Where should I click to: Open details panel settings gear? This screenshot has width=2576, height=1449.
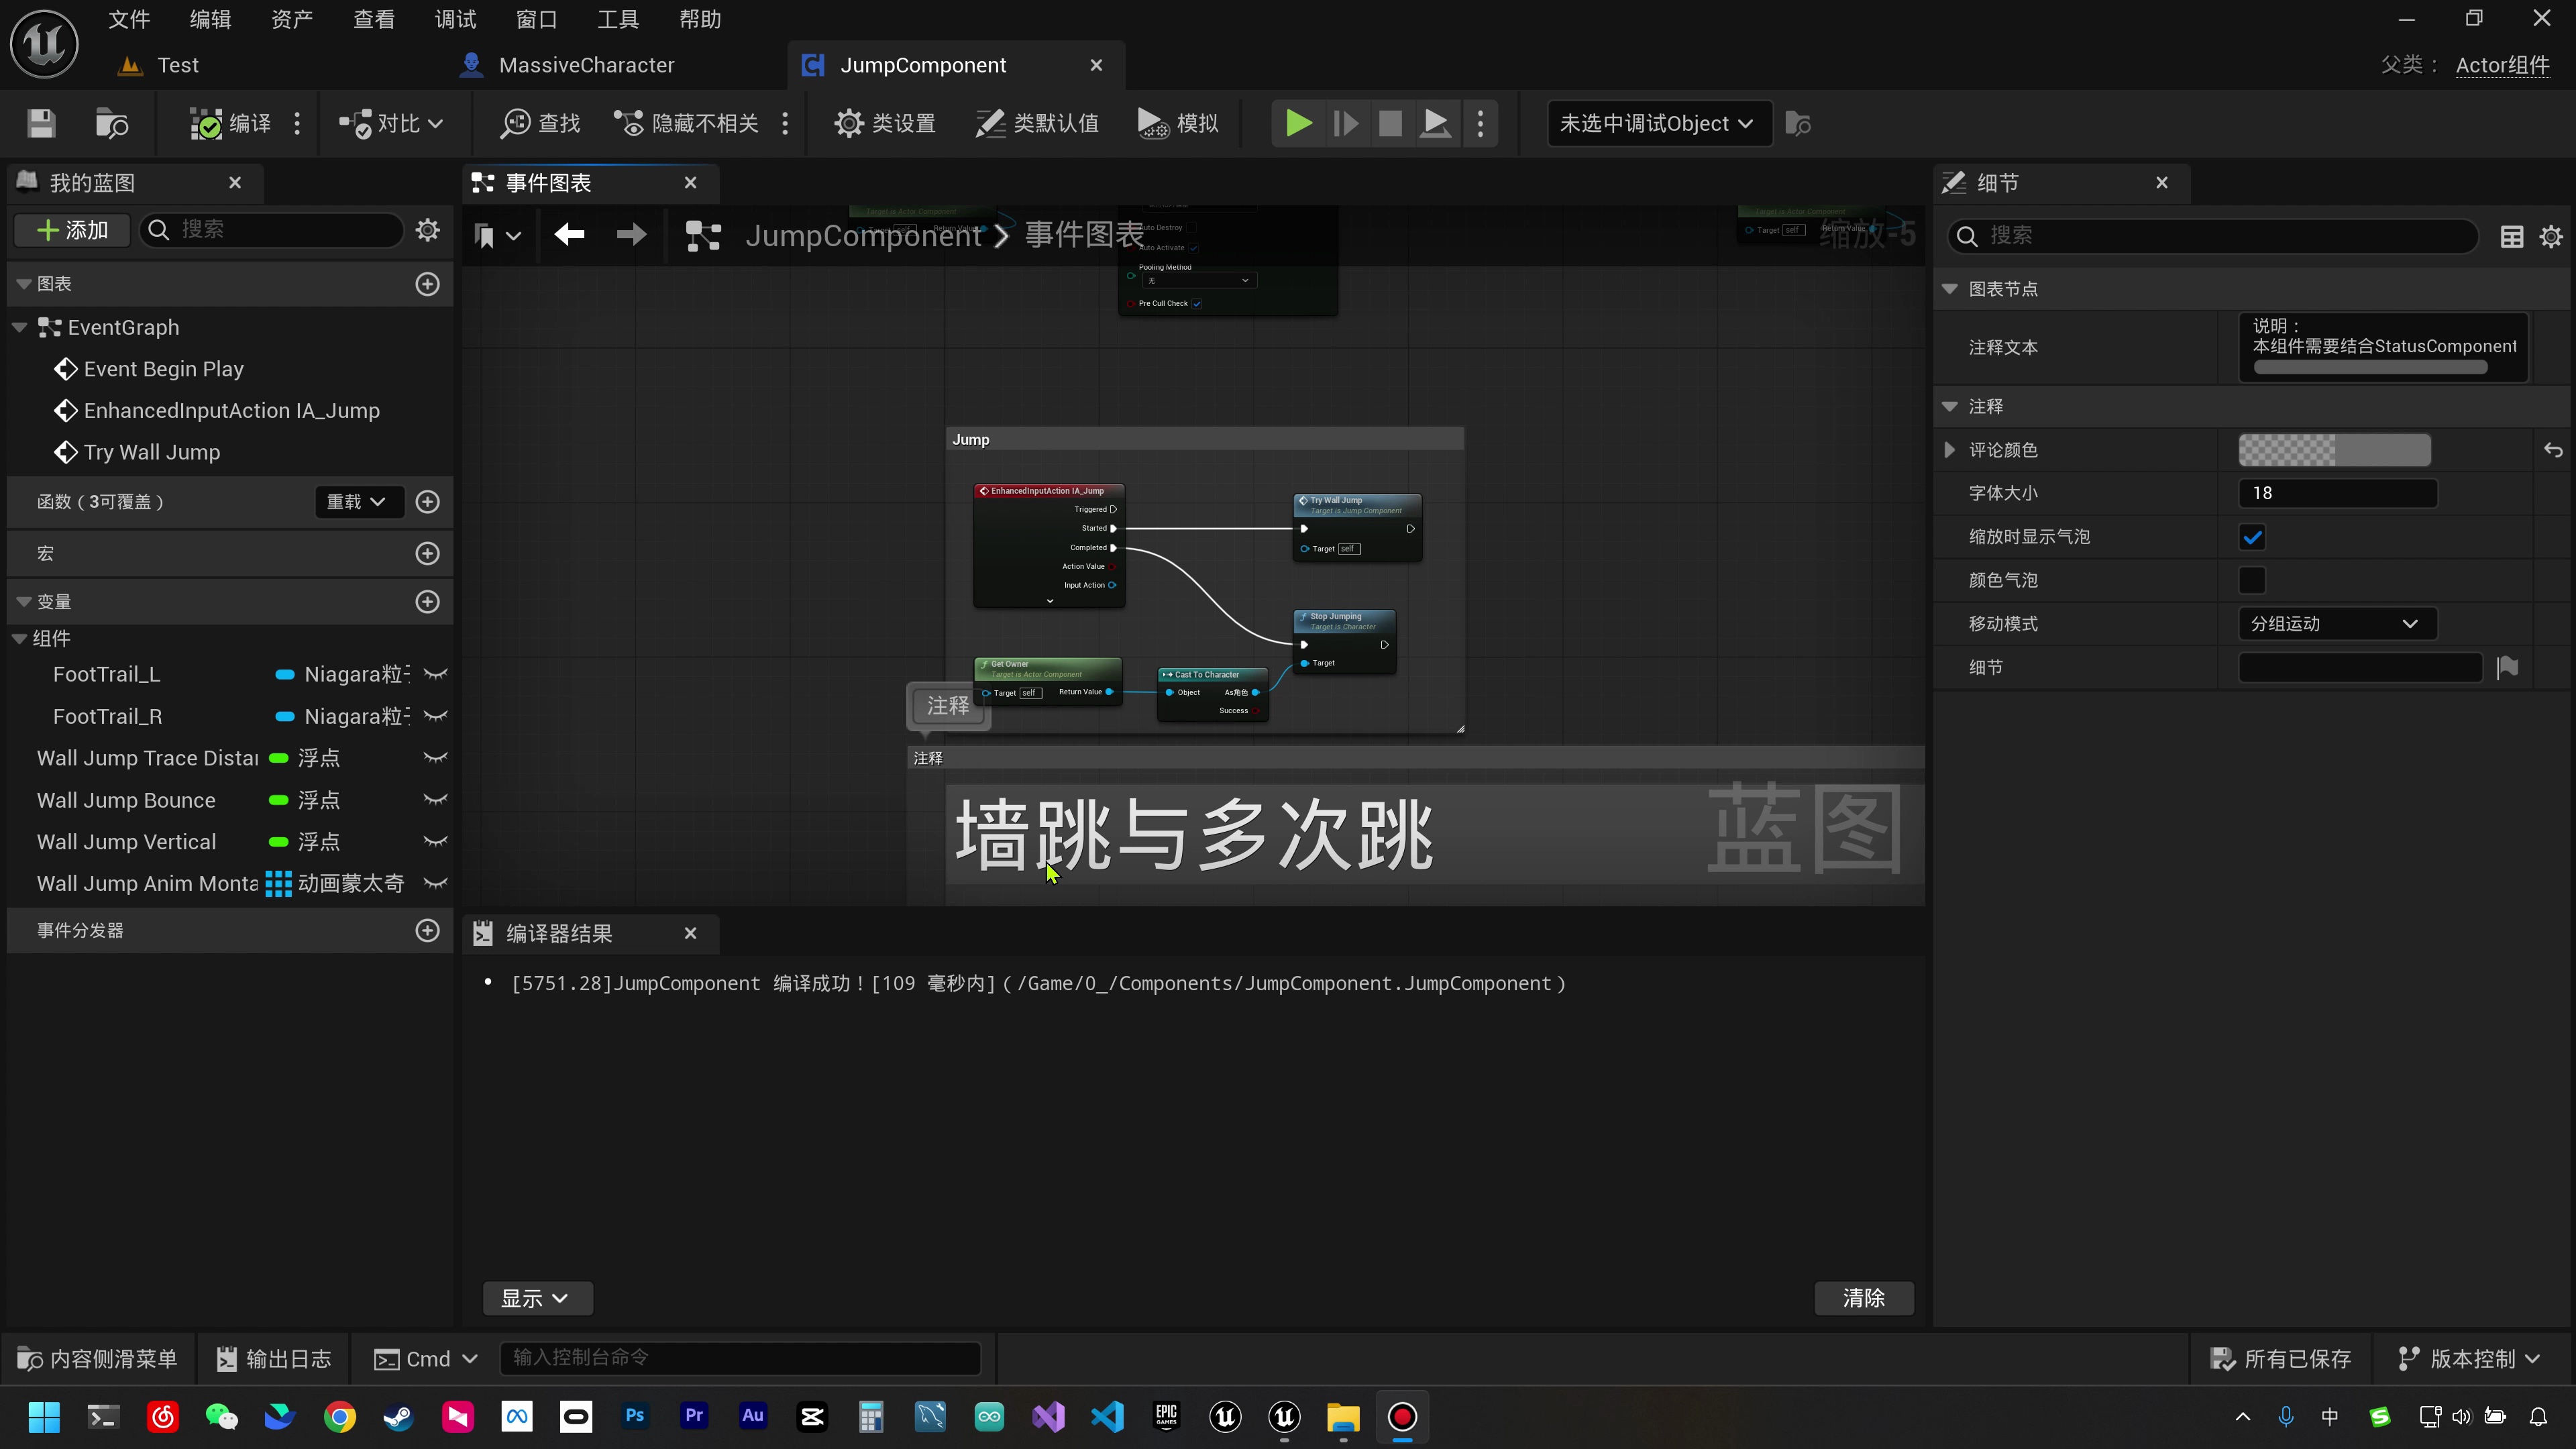(x=2552, y=236)
